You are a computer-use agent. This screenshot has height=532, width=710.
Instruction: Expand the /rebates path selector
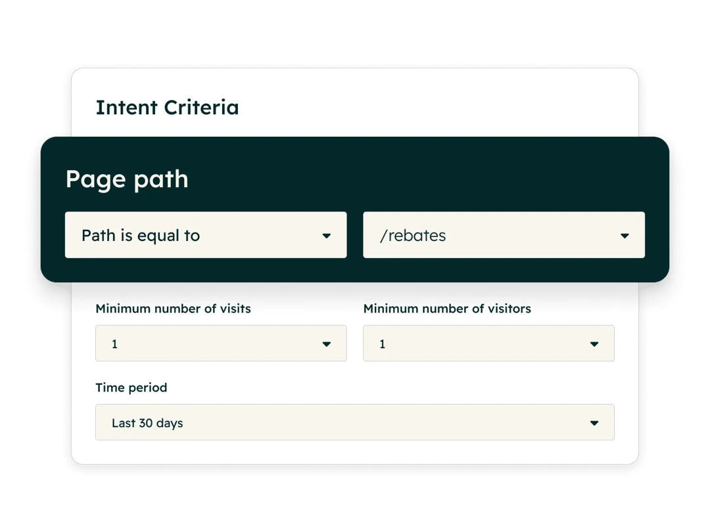coord(504,235)
